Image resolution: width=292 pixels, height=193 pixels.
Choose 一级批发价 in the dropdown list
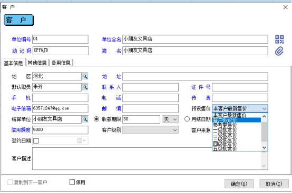[x=237, y=129]
